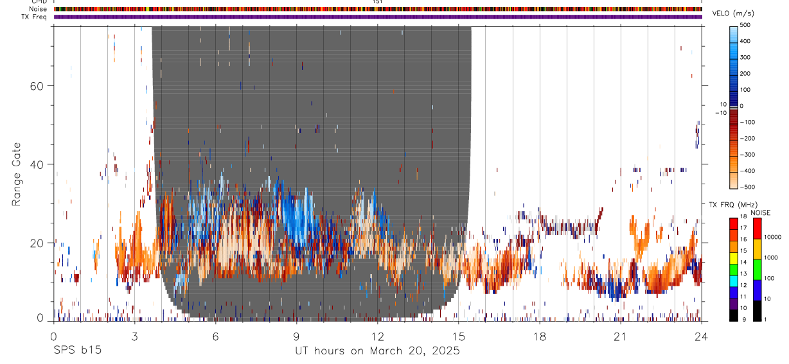
Task: Click the '21' hour tick on time axis
Action: 621,336
